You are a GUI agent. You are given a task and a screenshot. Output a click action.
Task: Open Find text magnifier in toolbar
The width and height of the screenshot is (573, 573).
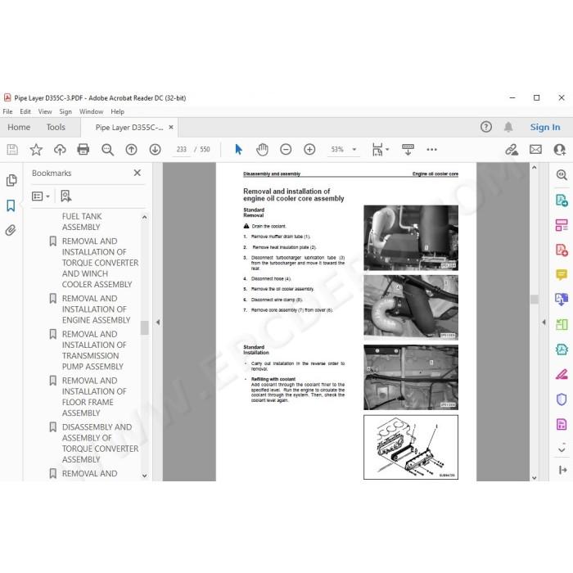pyautogui.click(x=107, y=150)
